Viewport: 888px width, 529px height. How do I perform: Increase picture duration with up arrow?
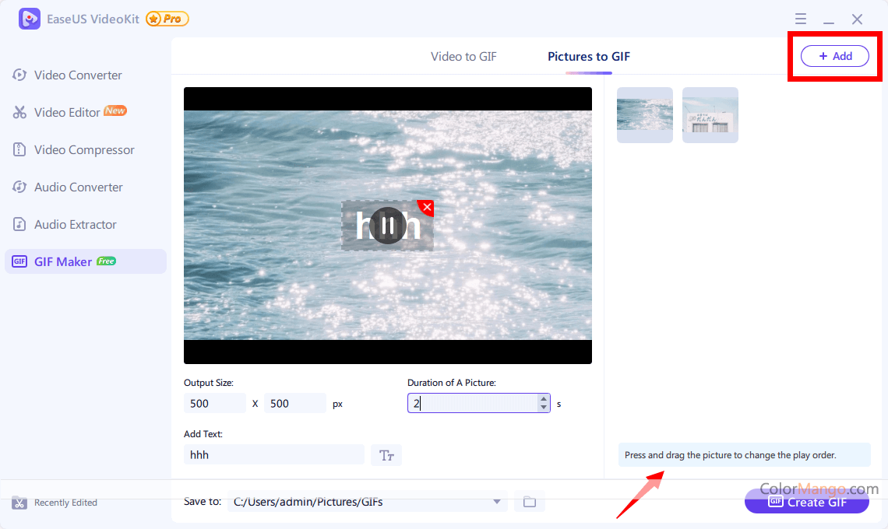coord(543,398)
